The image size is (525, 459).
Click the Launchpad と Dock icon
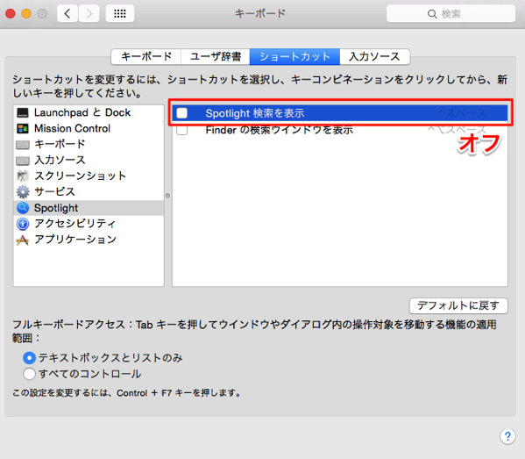[23, 112]
